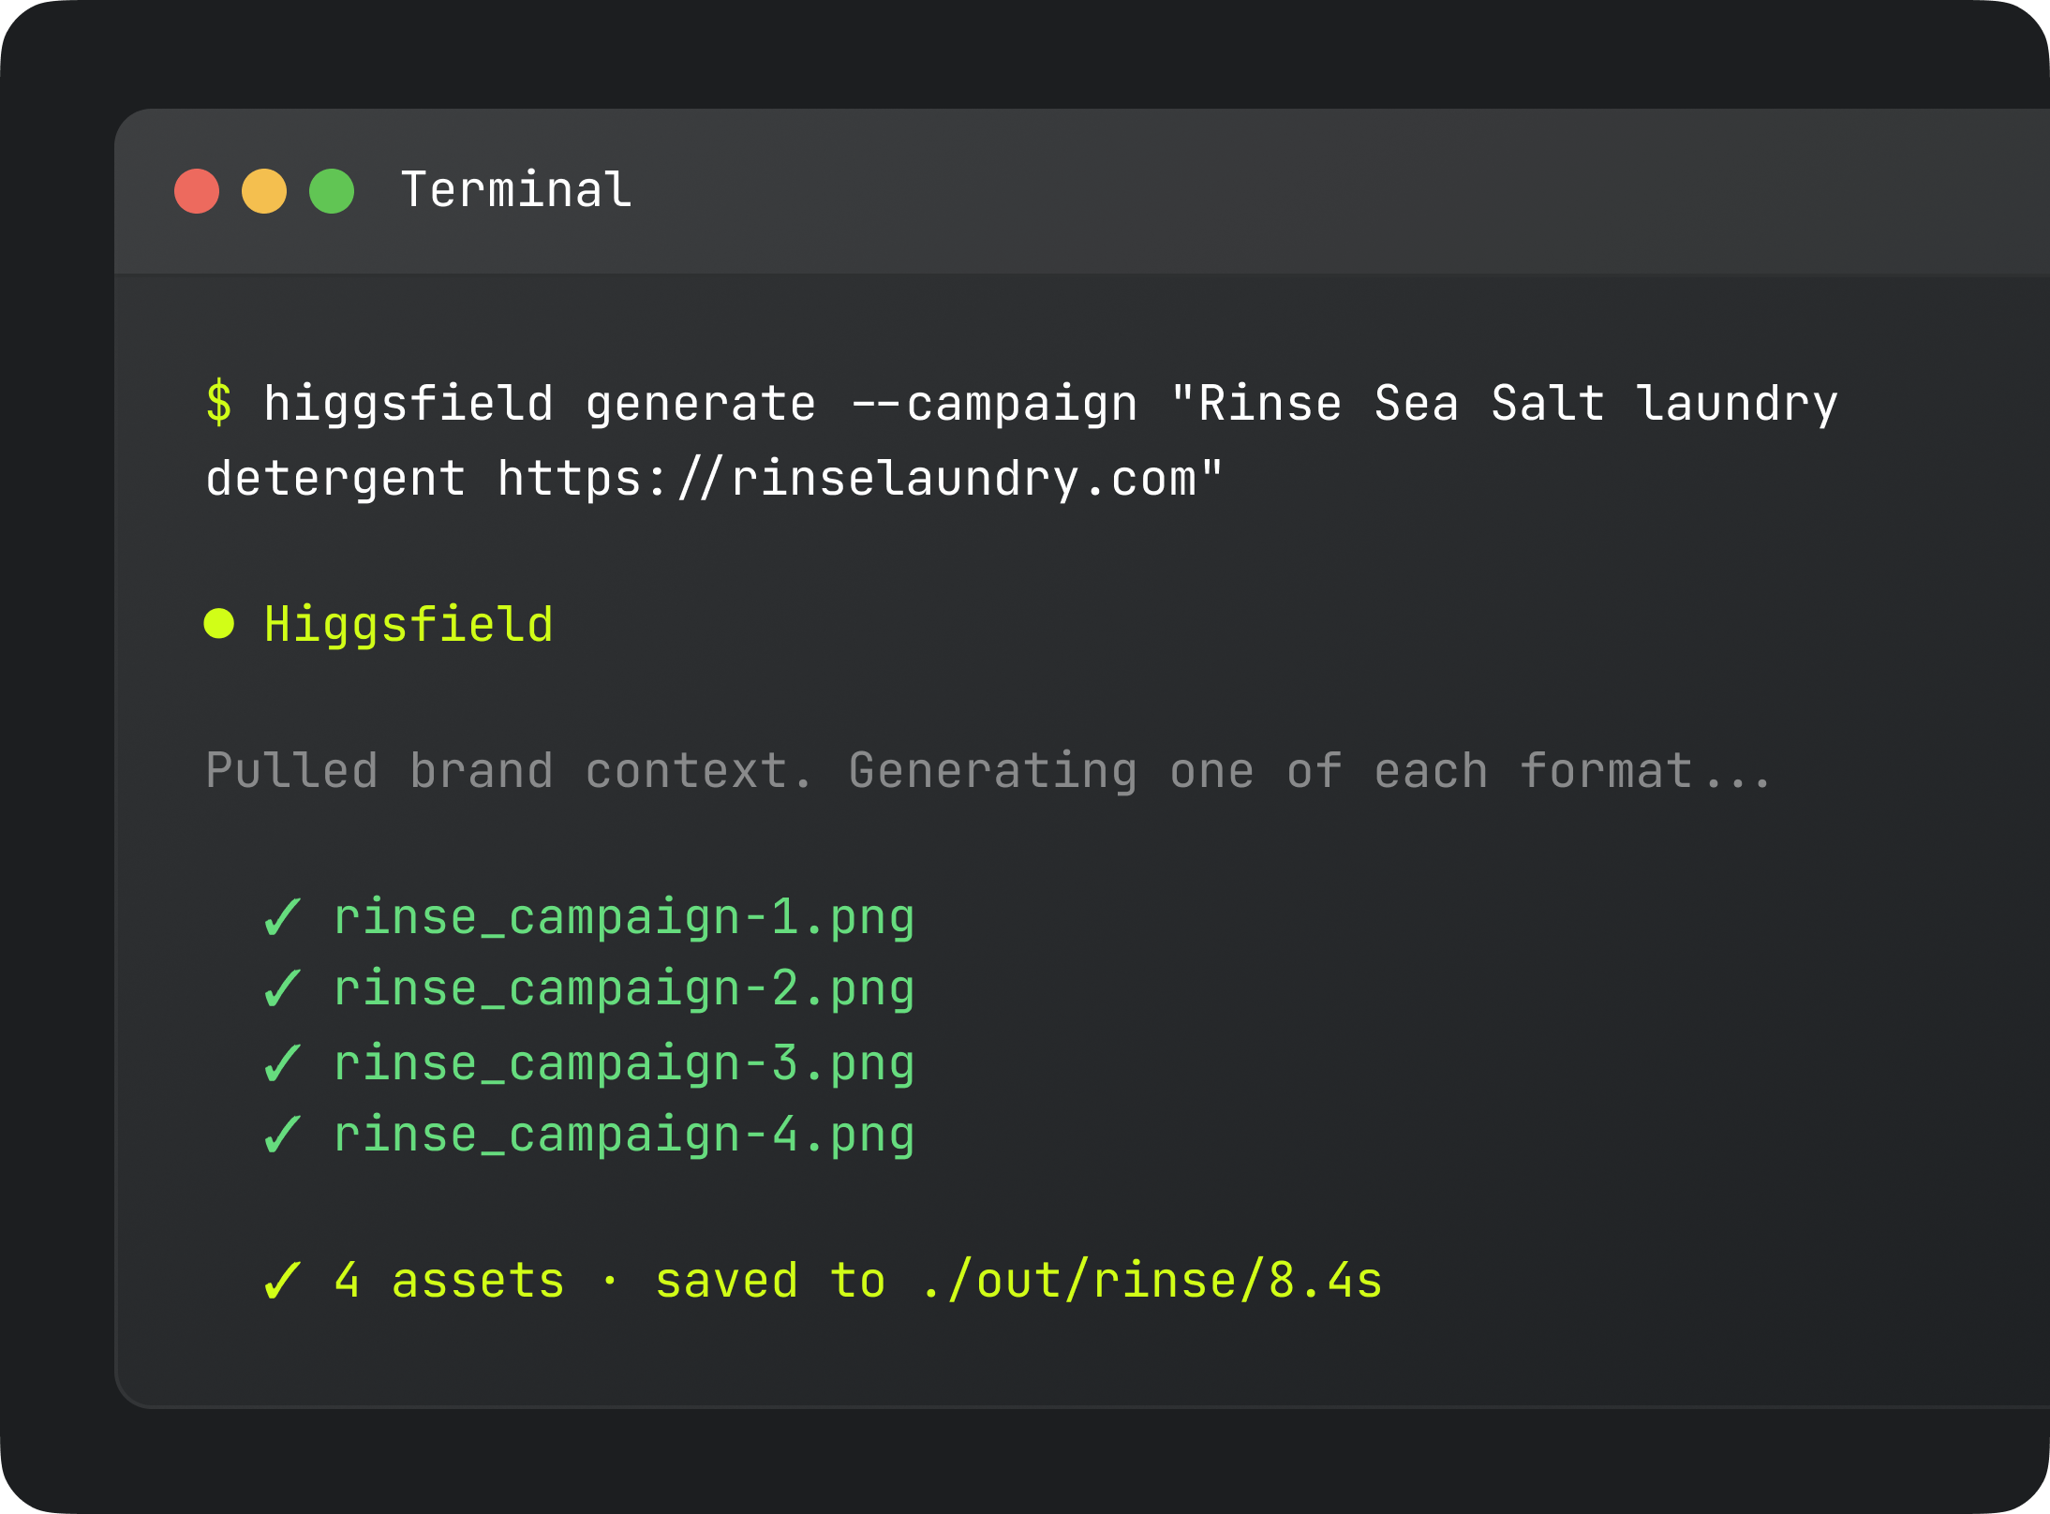Click the yellow minimize window dot
Image resolution: width=2050 pixels, height=1514 pixels.
tap(264, 191)
